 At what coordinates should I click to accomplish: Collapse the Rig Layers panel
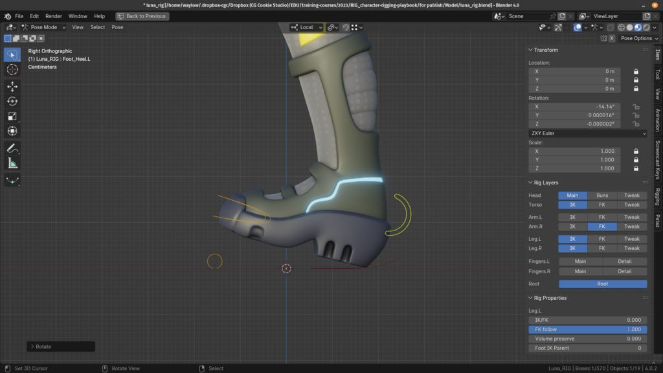point(546,183)
